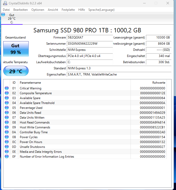Open the Hilfe menu
The image size is (176, 190).
point(81,10)
